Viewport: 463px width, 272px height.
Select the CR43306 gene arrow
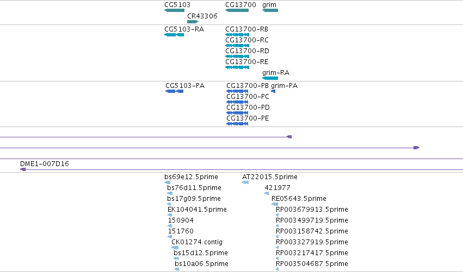193,22
